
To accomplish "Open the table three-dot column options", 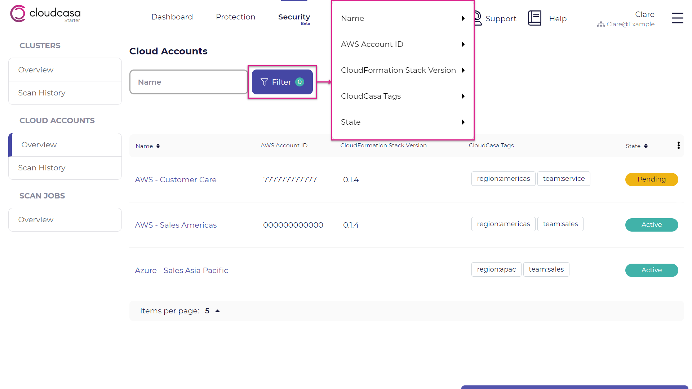I will [x=678, y=145].
